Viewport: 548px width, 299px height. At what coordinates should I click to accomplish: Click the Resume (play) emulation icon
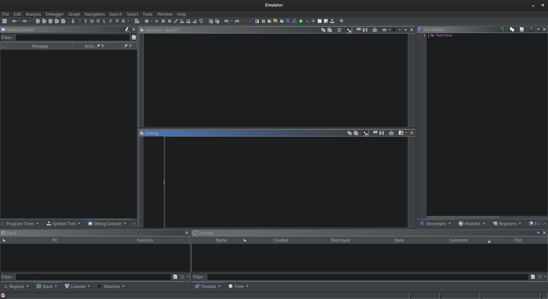tap(157, 21)
